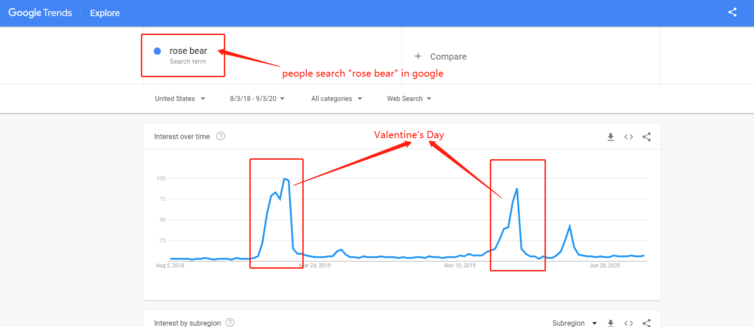754x327 pixels.
Task: Download the Interest over time chart data
Action: click(610, 137)
